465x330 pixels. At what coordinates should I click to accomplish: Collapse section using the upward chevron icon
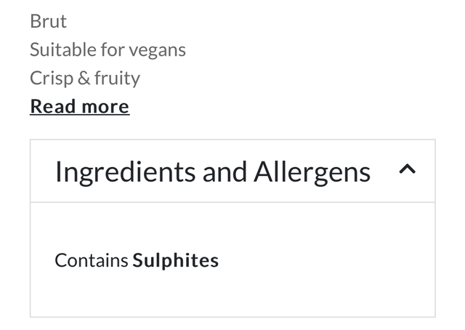point(408,171)
